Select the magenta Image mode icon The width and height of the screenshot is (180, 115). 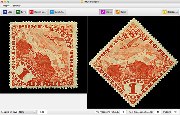pyautogui.click(x=103, y=12)
